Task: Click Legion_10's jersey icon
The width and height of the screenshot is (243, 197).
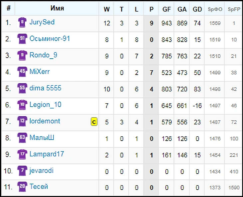Action: [22, 105]
